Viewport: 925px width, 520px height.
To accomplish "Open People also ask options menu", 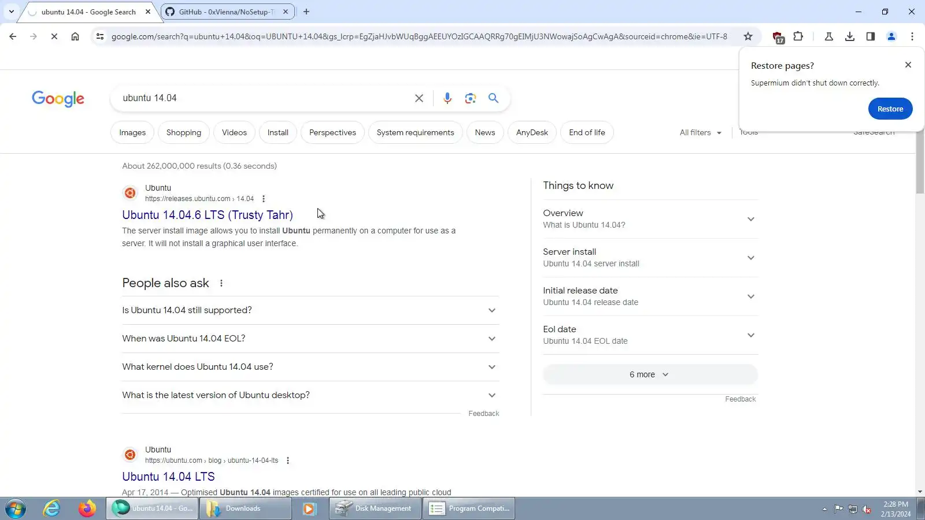I will click(x=221, y=283).
